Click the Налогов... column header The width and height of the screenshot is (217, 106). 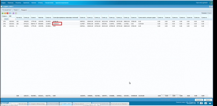click(x=41, y=17)
